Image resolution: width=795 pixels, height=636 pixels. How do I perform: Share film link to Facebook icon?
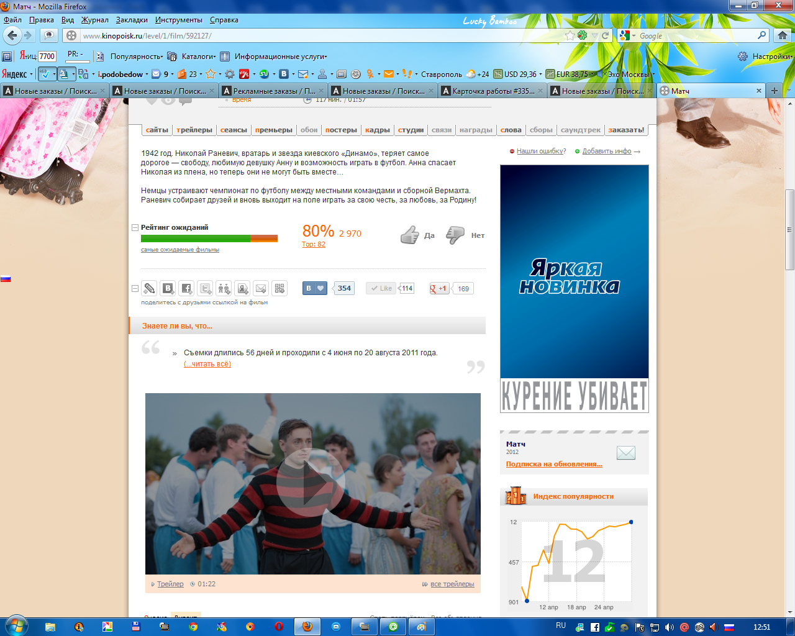coord(186,288)
